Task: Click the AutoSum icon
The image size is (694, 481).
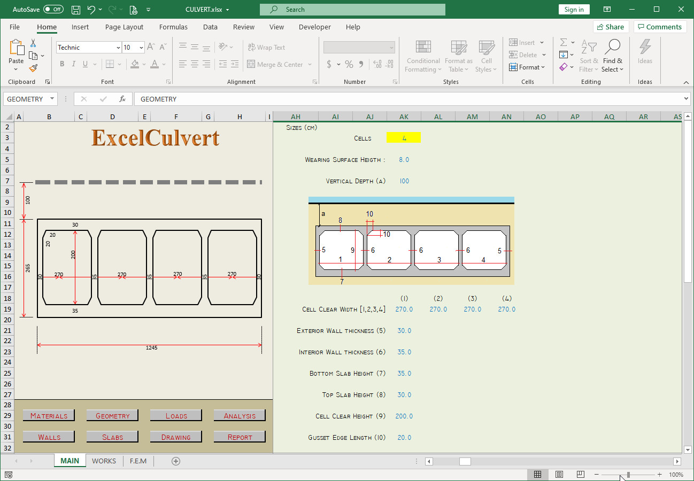Action: [564, 42]
